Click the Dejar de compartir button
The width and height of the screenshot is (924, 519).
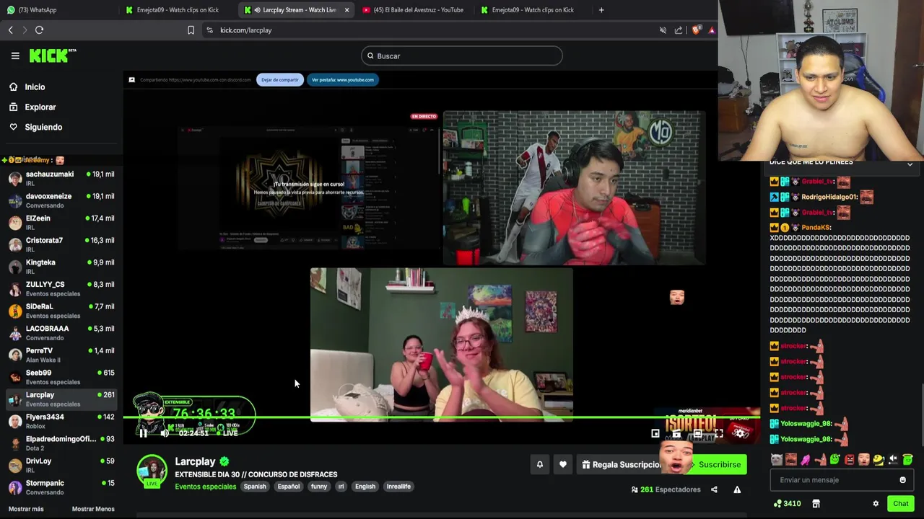coord(279,80)
